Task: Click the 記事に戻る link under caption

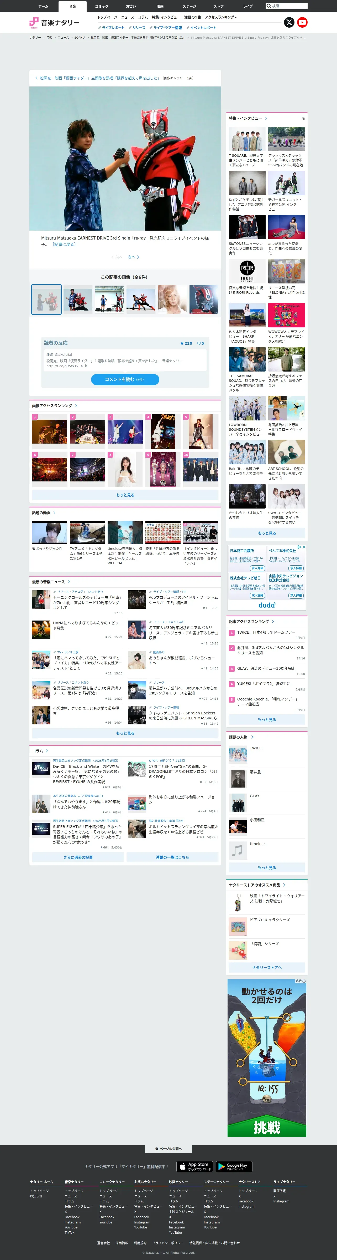Action: click(64, 245)
